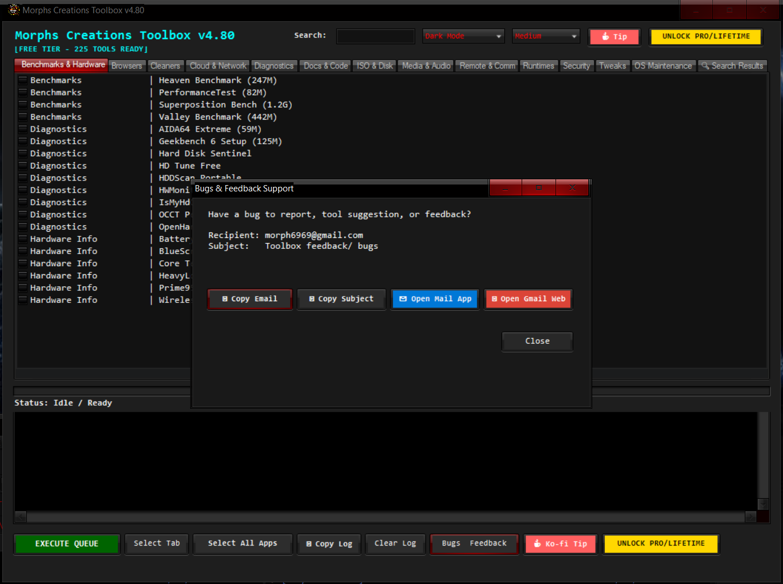Click the Heaven Benchmark (247M) text
Viewport: 783px width, 584px height.
coord(218,80)
